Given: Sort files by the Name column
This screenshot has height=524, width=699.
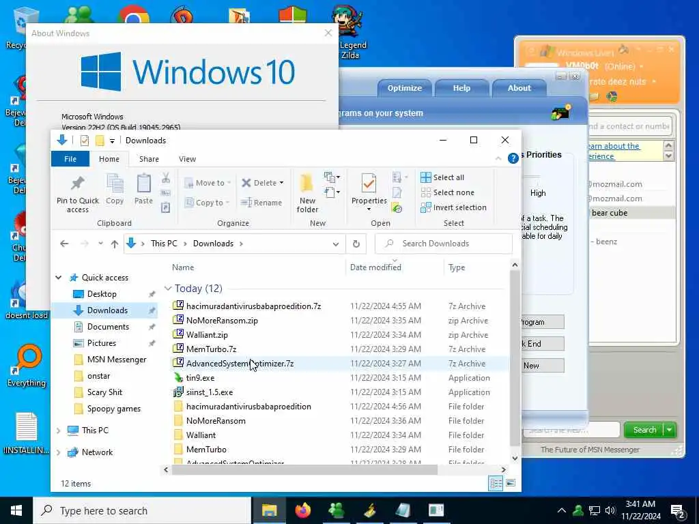Looking at the screenshot, I should tap(183, 267).
